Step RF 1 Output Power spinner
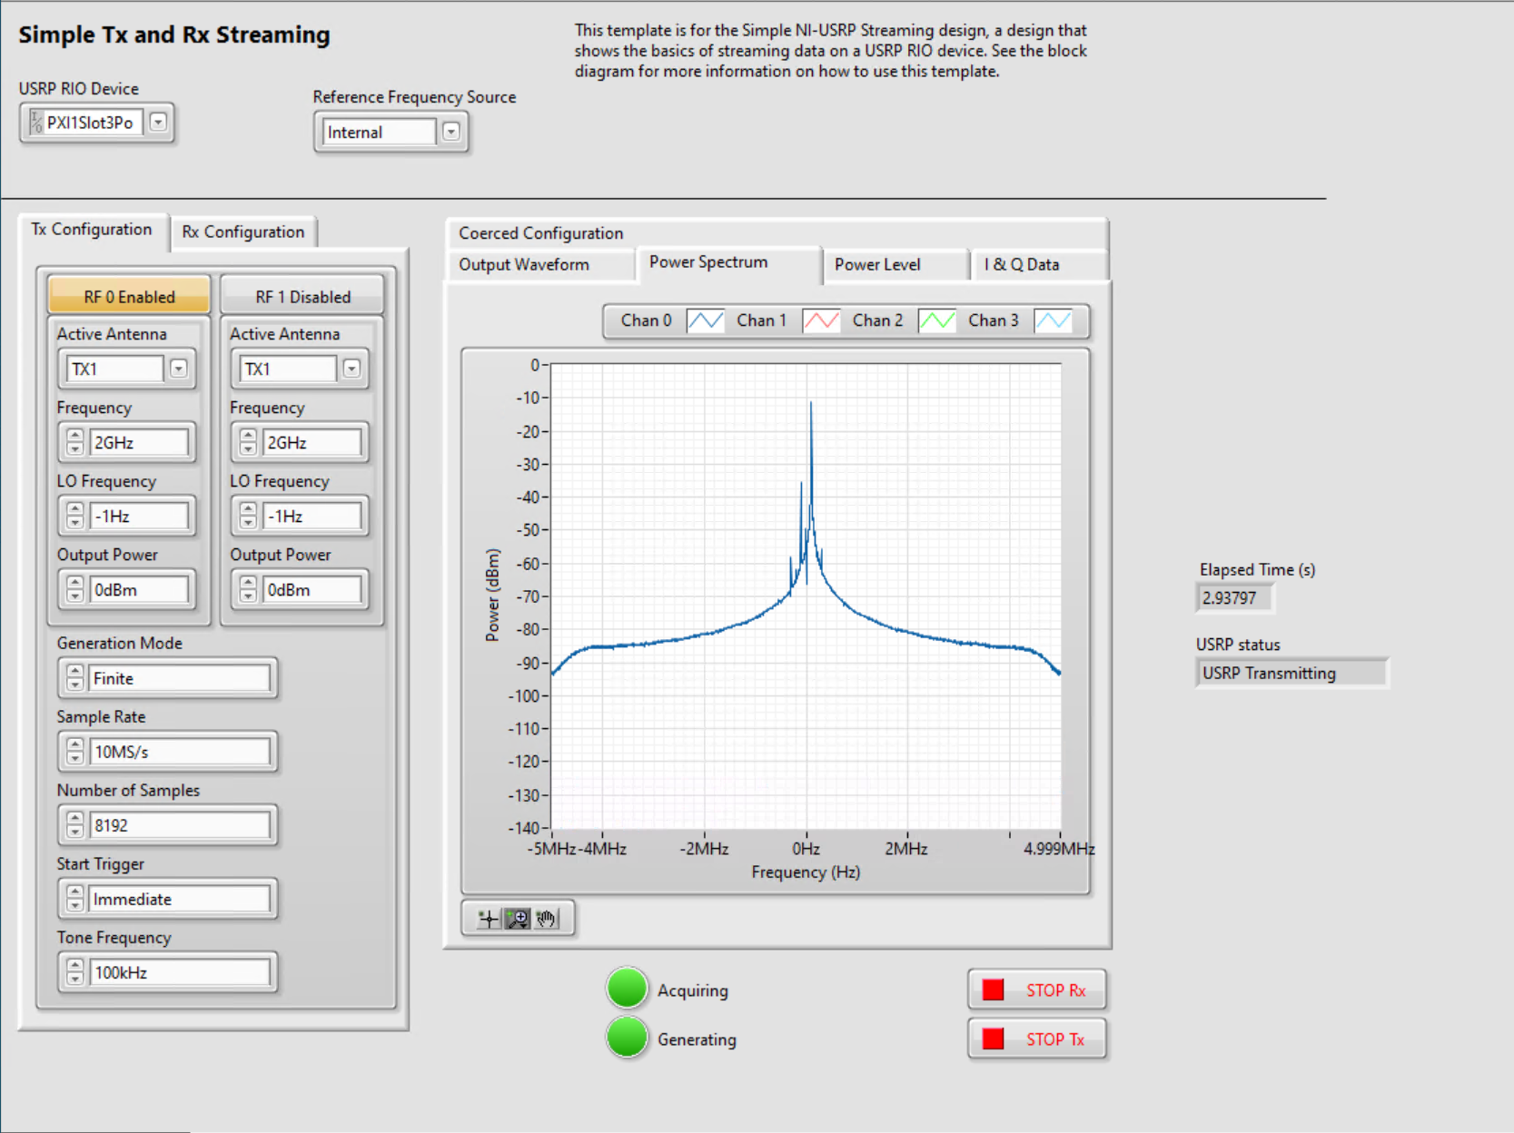This screenshot has height=1133, width=1514. click(x=248, y=590)
